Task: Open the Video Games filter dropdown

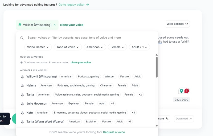Action: 38,47
